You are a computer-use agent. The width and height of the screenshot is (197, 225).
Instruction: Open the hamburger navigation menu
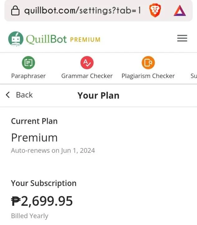tap(182, 38)
